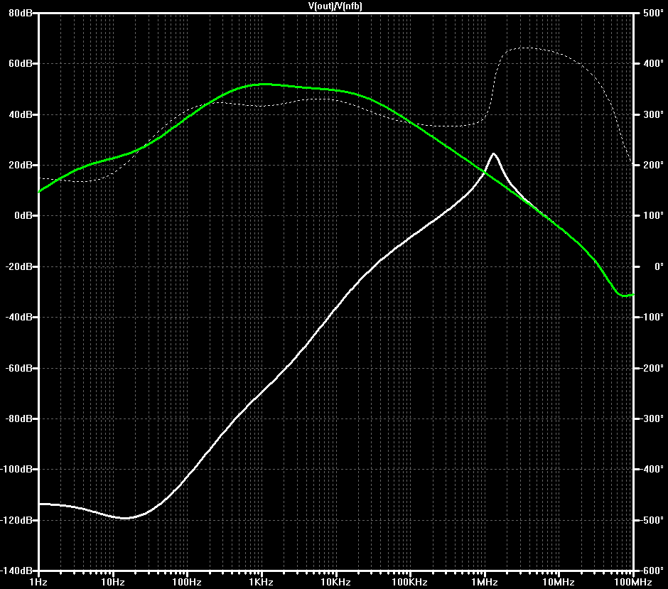Click the 1KHz frequency axis label
668x589 pixels.
pos(261,582)
